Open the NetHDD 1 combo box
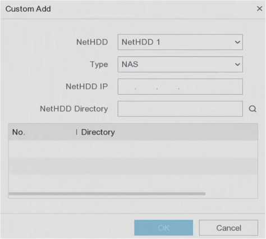 180,42
